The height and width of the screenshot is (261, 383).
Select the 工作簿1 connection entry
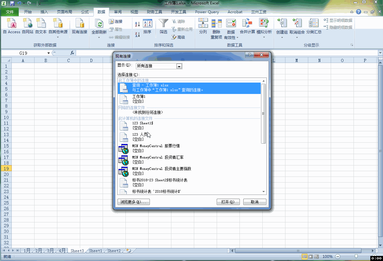(x=189, y=99)
